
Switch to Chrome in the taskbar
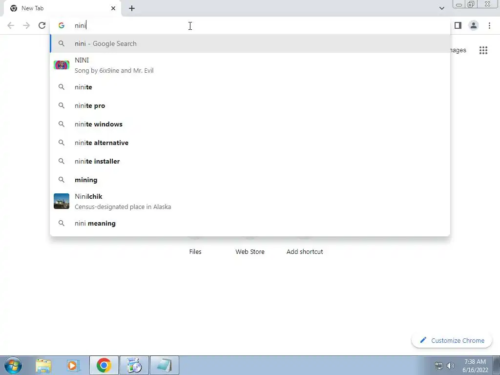(104, 365)
